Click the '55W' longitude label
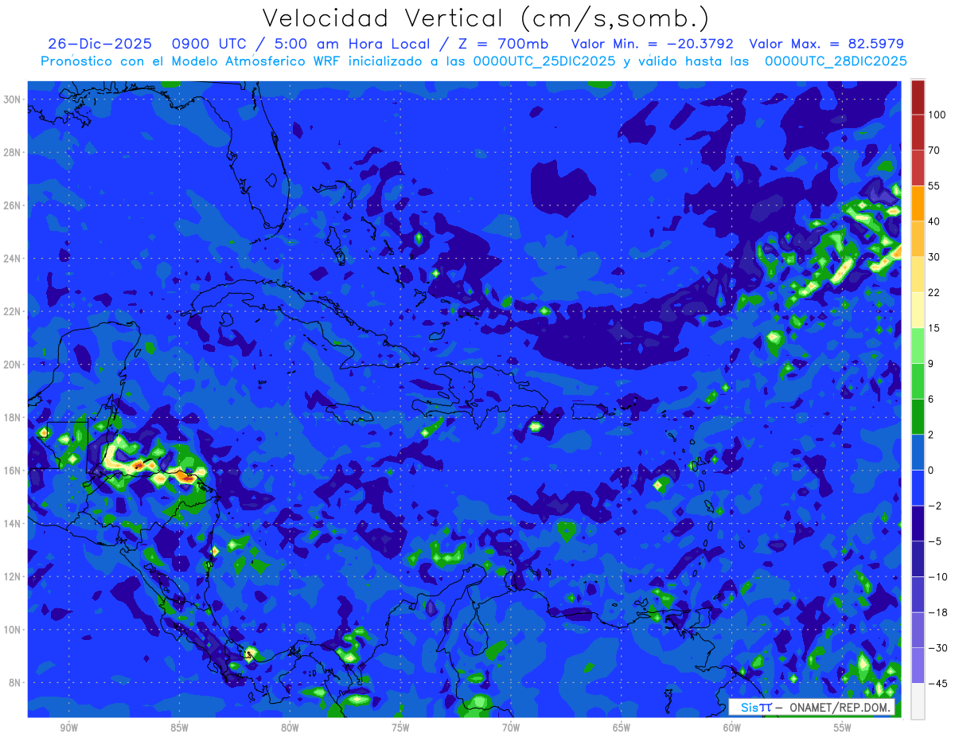This screenshot has width=955, height=738. (843, 728)
